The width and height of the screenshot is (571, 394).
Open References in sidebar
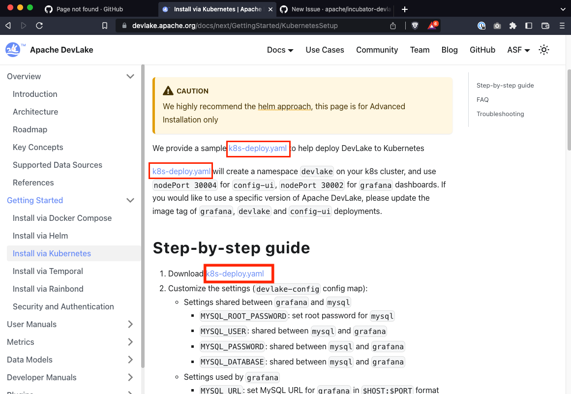pos(33,182)
